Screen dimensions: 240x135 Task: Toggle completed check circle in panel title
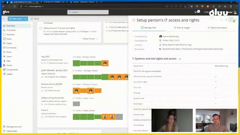click(133, 20)
